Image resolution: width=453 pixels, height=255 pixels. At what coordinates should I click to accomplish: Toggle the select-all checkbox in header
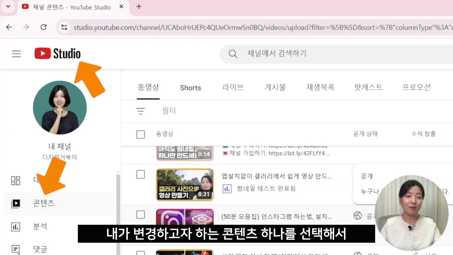click(x=141, y=134)
